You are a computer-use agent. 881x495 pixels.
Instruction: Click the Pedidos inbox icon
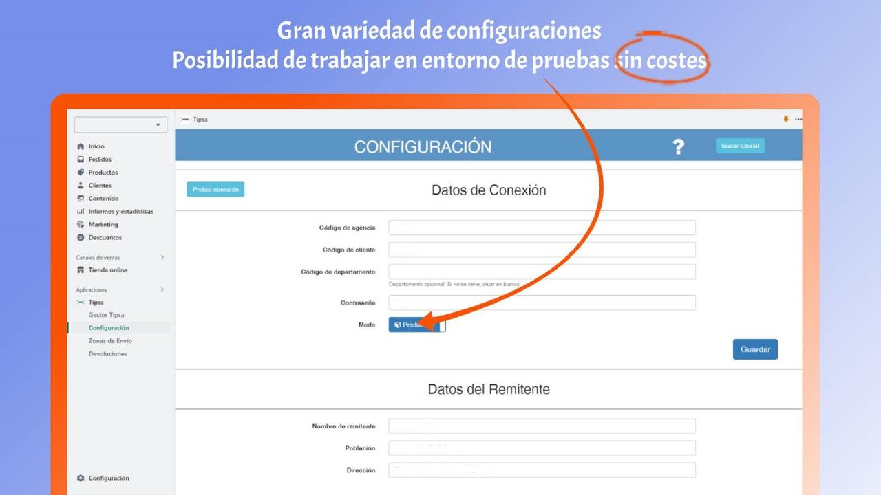(x=81, y=159)
